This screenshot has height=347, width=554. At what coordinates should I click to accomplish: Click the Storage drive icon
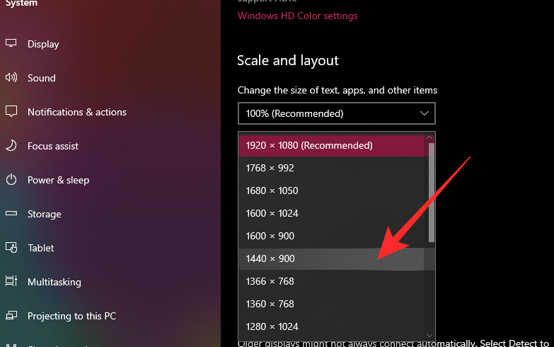click(11, 214)
